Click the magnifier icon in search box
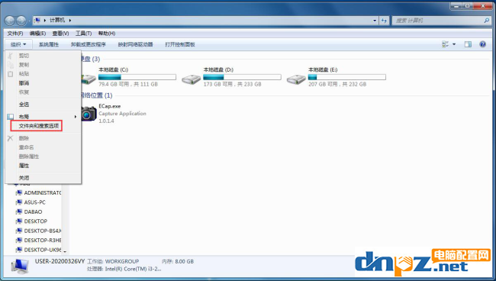 tap(487, 21)
